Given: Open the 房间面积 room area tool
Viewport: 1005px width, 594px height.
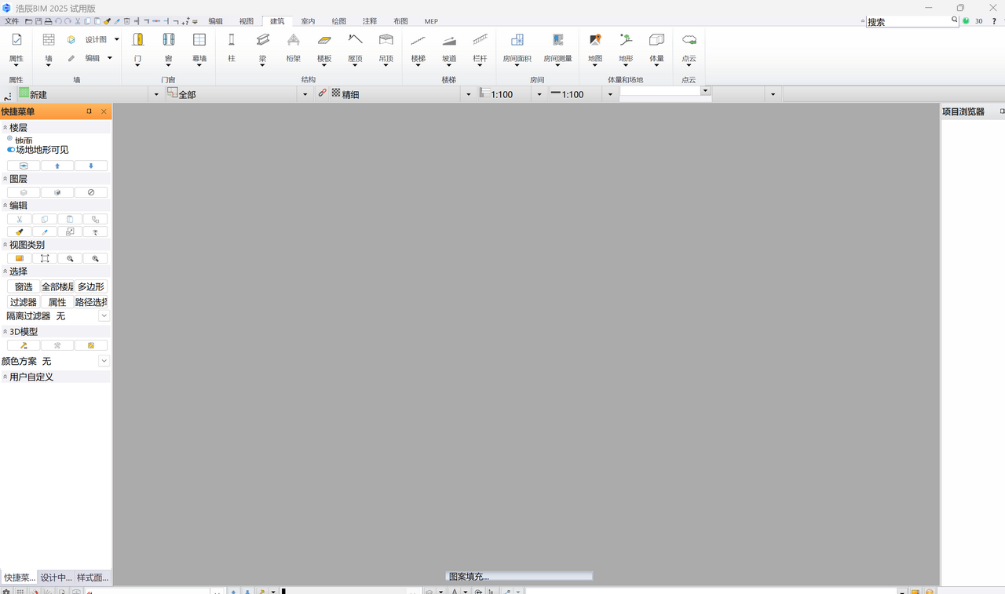Looking at the screenshot, I should pyautogui.click(x=517, y=40).
